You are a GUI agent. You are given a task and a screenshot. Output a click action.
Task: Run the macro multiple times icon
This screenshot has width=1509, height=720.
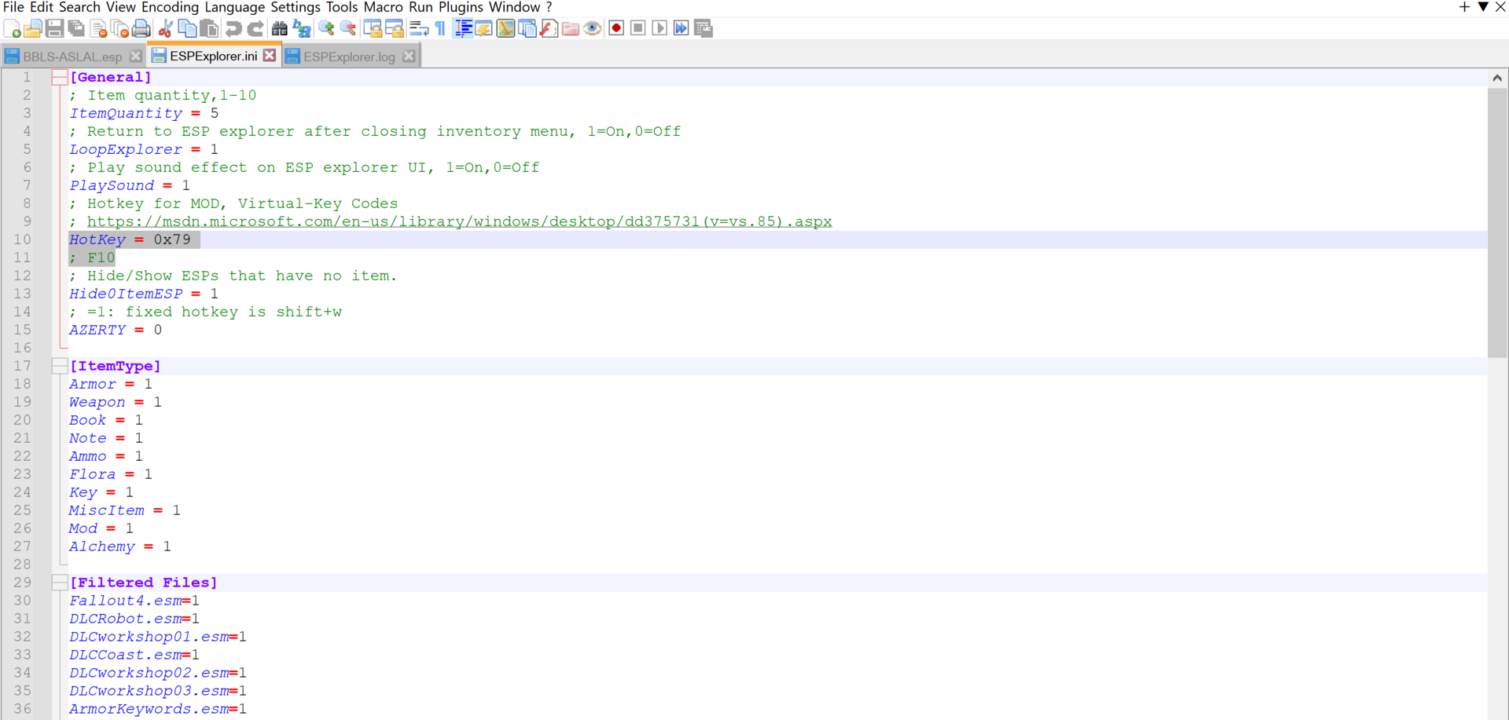(681, 29)
